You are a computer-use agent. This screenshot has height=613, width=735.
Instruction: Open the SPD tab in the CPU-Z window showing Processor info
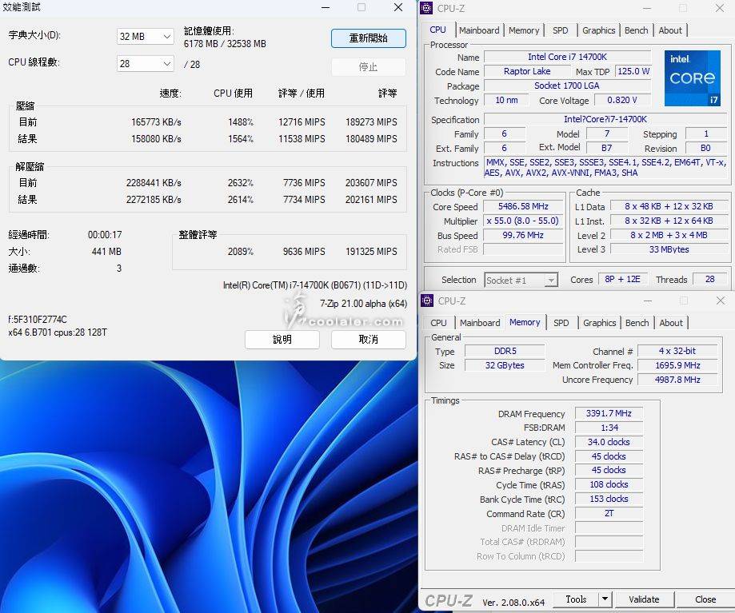560,30
